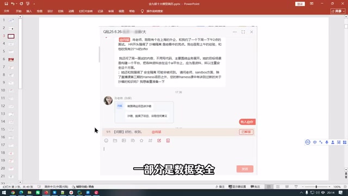Screen dimensions: 348x196
Task: Open the chat window's three-dot more menu
Action: tap(234, 32)
